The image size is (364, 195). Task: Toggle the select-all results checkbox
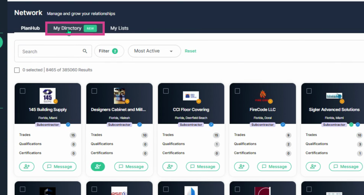click(17, 70)
